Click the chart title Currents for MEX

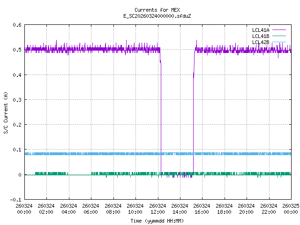click(x=157, y=10)
